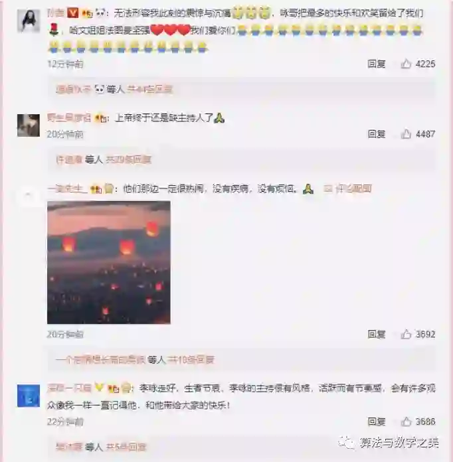453x462 pixels.
Task: Expand the 共29条回复 reply thread
Action: point(128,159)
